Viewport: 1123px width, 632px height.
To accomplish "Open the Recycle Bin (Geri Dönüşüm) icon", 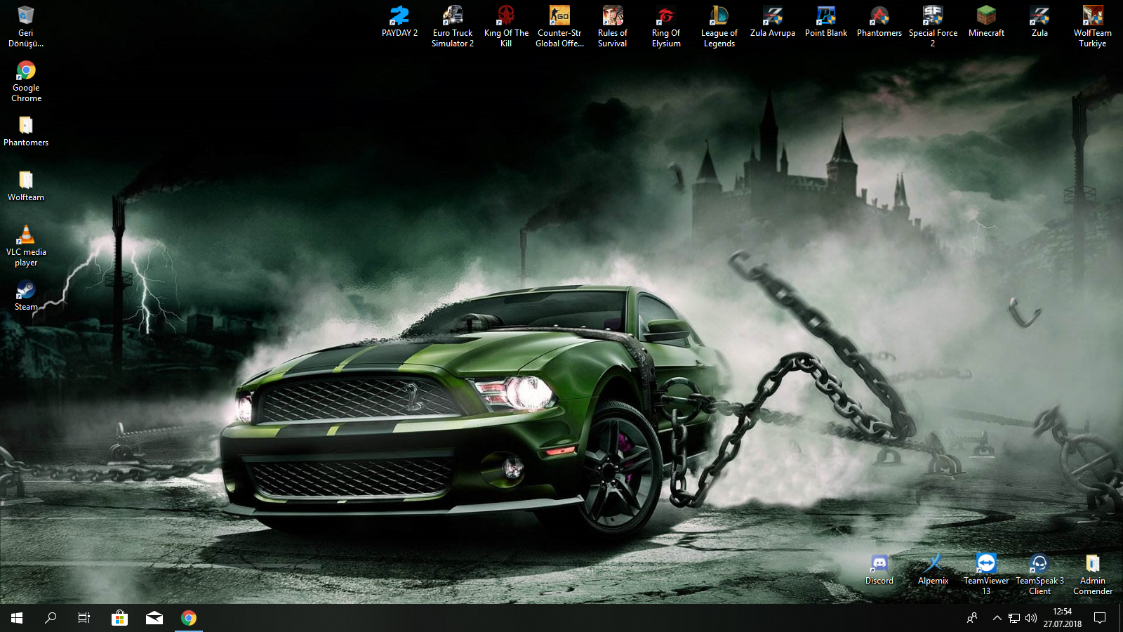I will (x=26, y=26).
